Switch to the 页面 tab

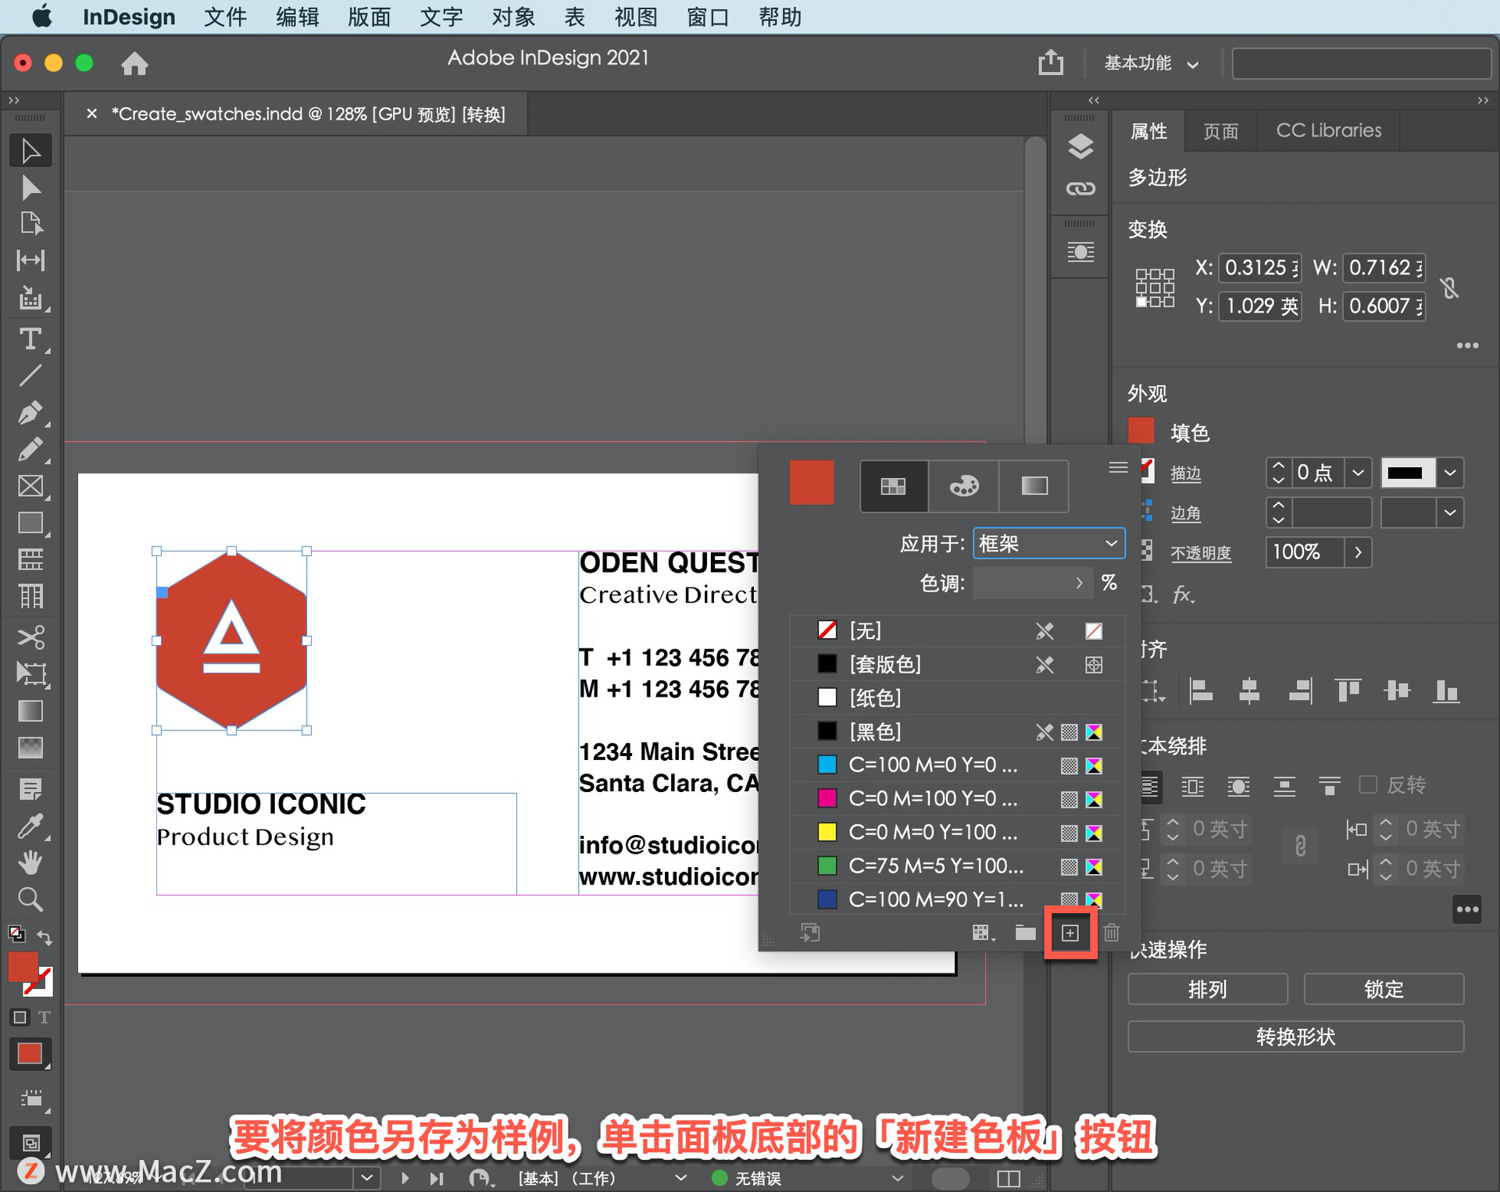[x=1220, y=131]
